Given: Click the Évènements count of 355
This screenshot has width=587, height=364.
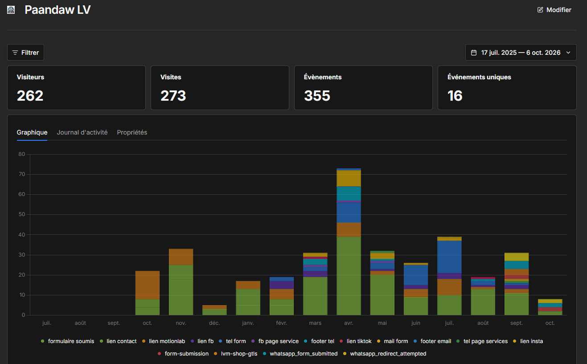Looking at the screenshot, I should click(317, 95).
